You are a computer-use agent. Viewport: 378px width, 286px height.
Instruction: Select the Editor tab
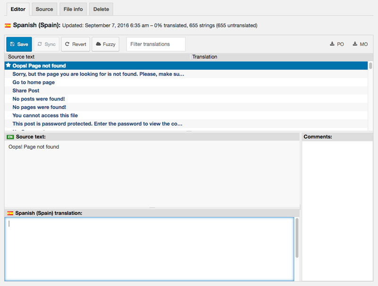pos(18,9)
